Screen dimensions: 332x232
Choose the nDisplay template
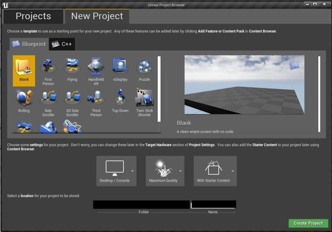[120, 71]
